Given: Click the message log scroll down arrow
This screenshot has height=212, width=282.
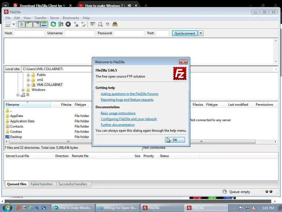Looking at the screenshot, I should tap(276, 62).
